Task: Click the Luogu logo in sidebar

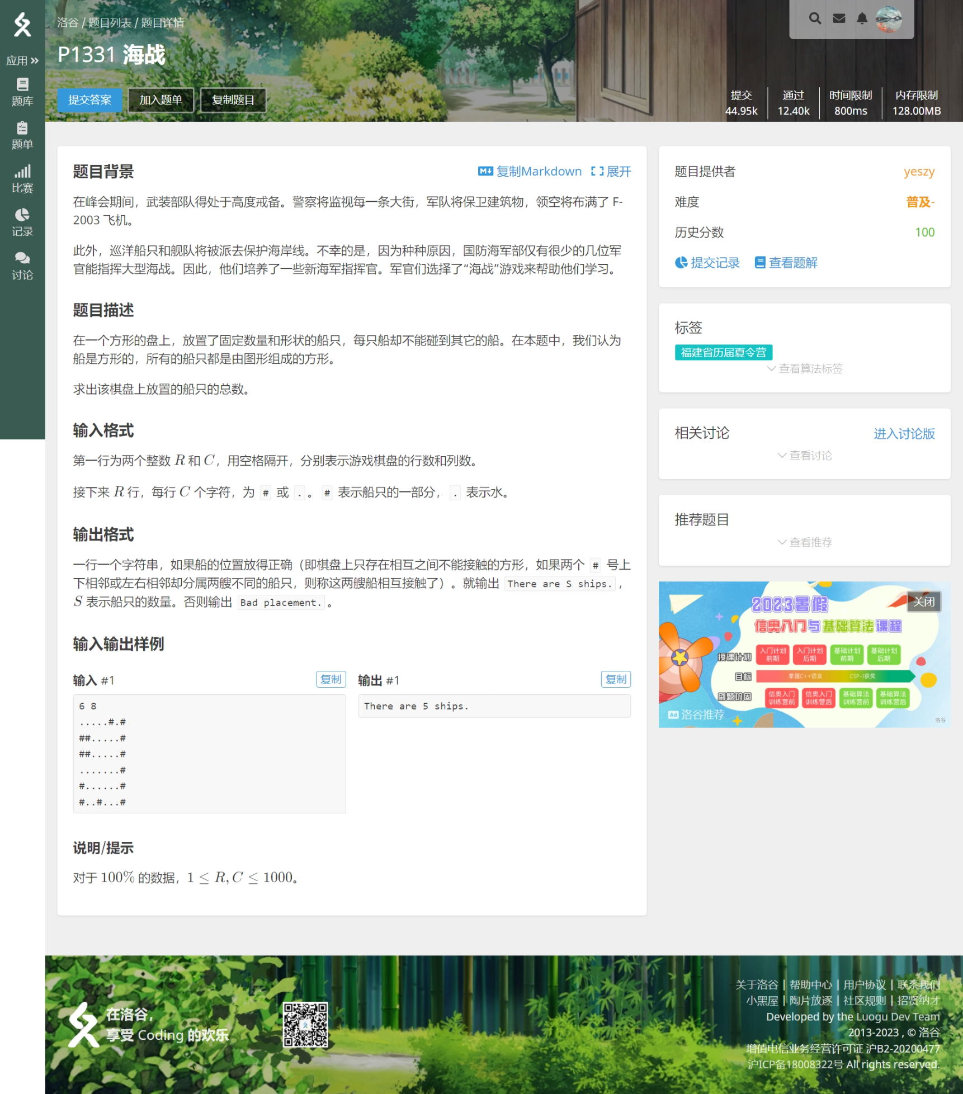Action: (x=22, y=24)
